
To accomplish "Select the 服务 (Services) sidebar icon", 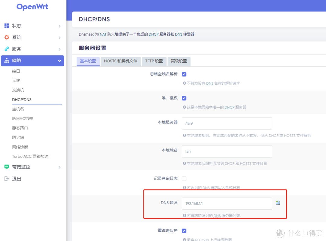I will point(7,49).
